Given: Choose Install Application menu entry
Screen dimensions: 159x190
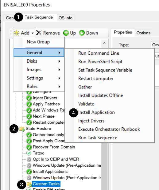Looking at the screenshot, I should [110, 112].
